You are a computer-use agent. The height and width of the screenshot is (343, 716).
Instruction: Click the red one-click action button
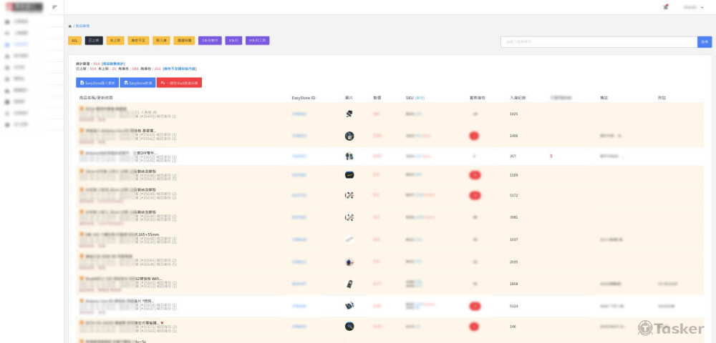point(179,83)
